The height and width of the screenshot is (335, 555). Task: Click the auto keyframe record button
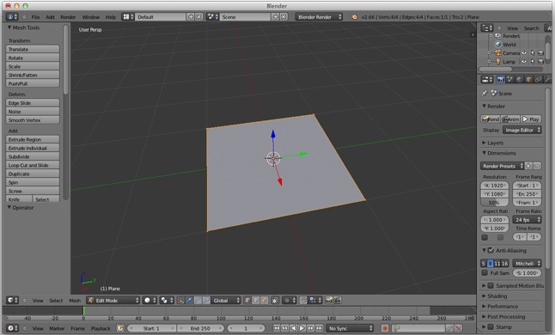[385, 328]
